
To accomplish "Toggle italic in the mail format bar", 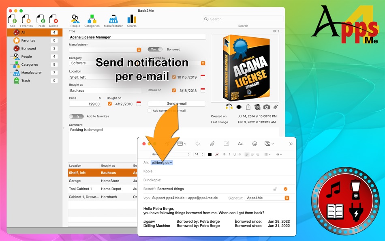I will click(229, 155).
